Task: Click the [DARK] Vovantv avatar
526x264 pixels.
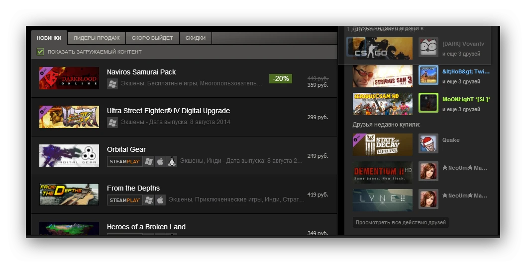Action: (x=428, y=47)
